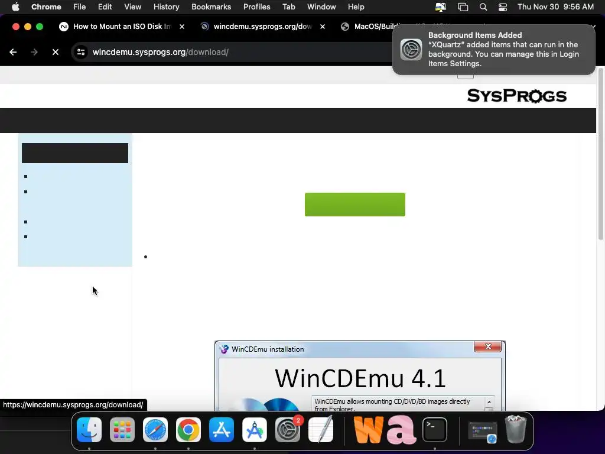Image resolution: width=605 pixels, height=454 pixels.
Task: Launch Safari from the dock
Action: point(155,430)
